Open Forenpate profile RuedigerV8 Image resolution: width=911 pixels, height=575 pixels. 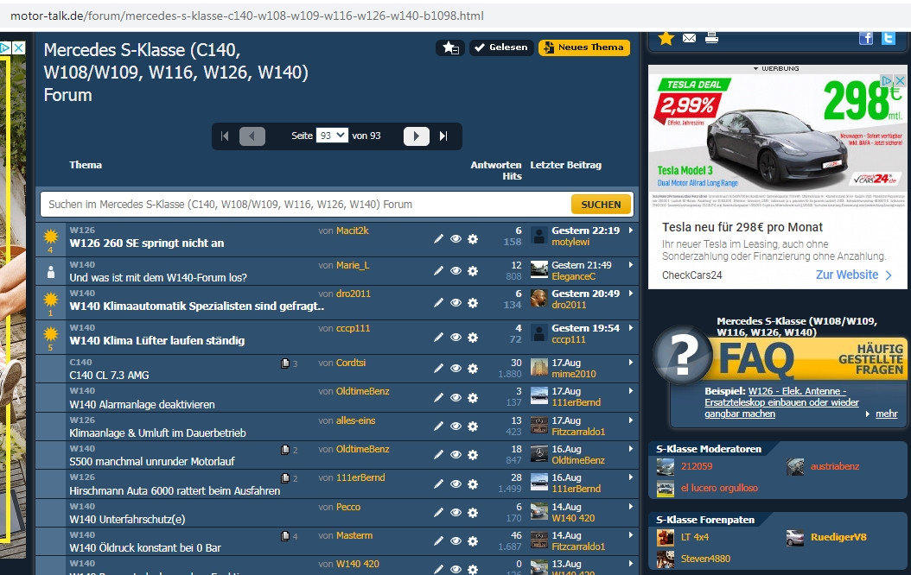click(838, 537)
